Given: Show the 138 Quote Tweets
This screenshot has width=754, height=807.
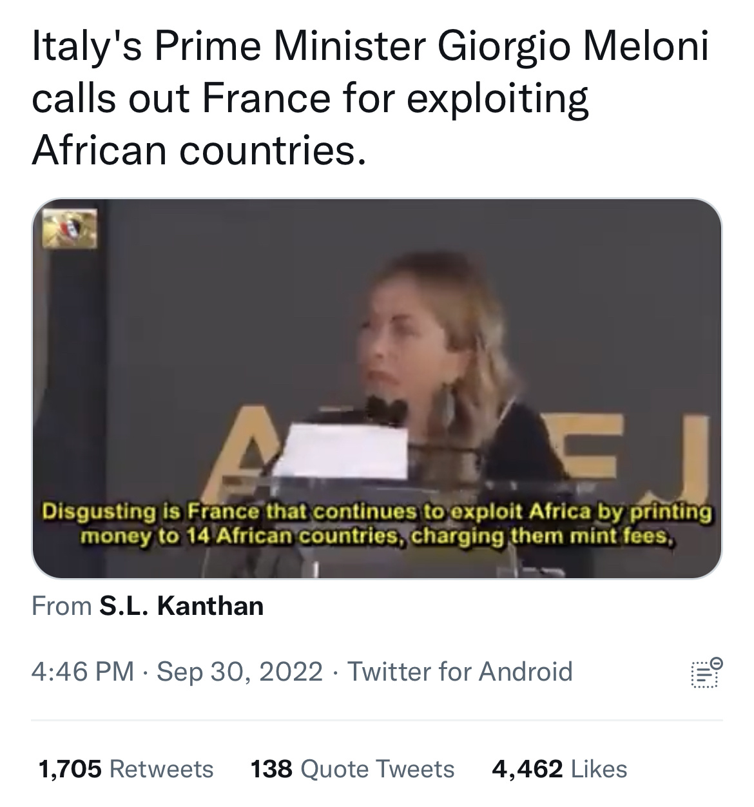Looking at the screenshot, I should point(353,769).
